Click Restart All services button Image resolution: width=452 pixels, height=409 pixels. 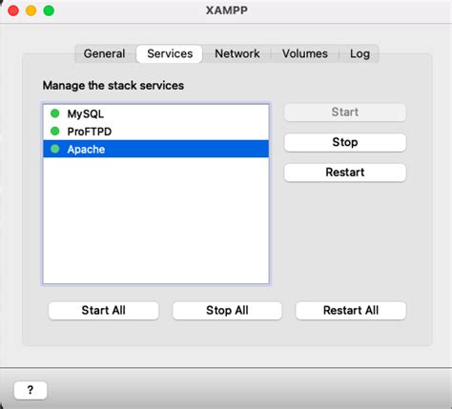(x=351, y=311)
